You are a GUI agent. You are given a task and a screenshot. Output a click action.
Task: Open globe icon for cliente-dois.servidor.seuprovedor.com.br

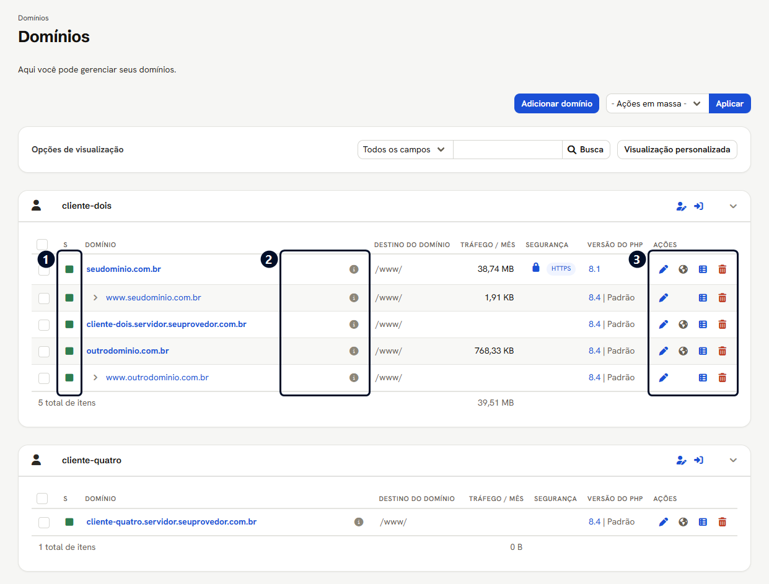[x=683, y=325]
